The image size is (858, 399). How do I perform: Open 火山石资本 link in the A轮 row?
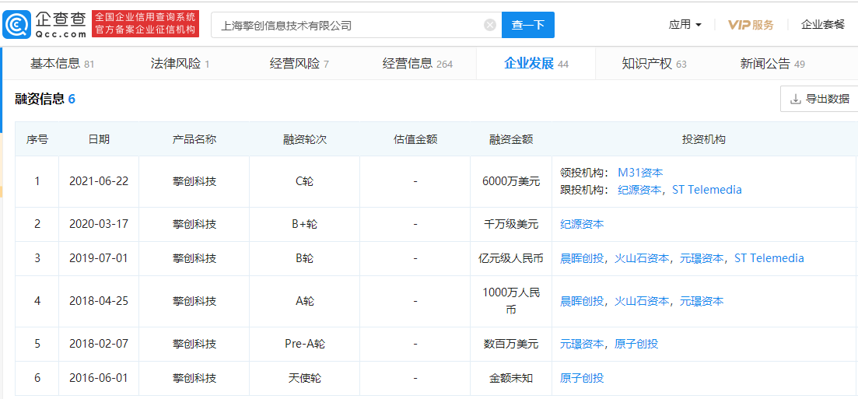tap(642, 301)
